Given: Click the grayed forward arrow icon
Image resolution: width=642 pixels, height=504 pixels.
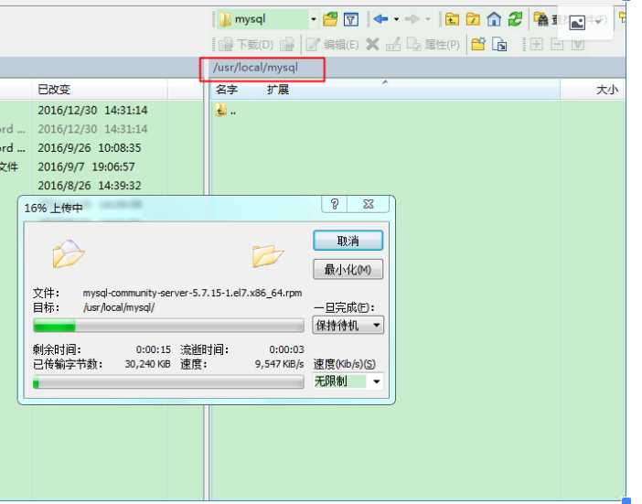Looking at the screenshot, I should (412, 19).
